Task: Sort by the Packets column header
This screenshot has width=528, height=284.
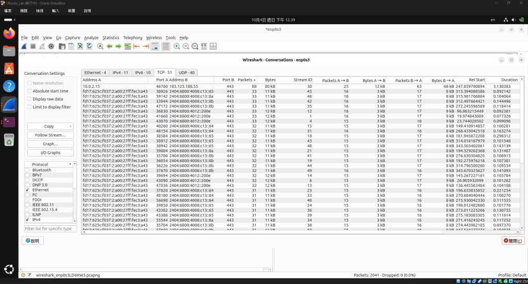Action: click(x=245, y=80)
